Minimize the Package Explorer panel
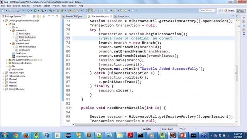247x139 pixels. [x=53, y=16]
